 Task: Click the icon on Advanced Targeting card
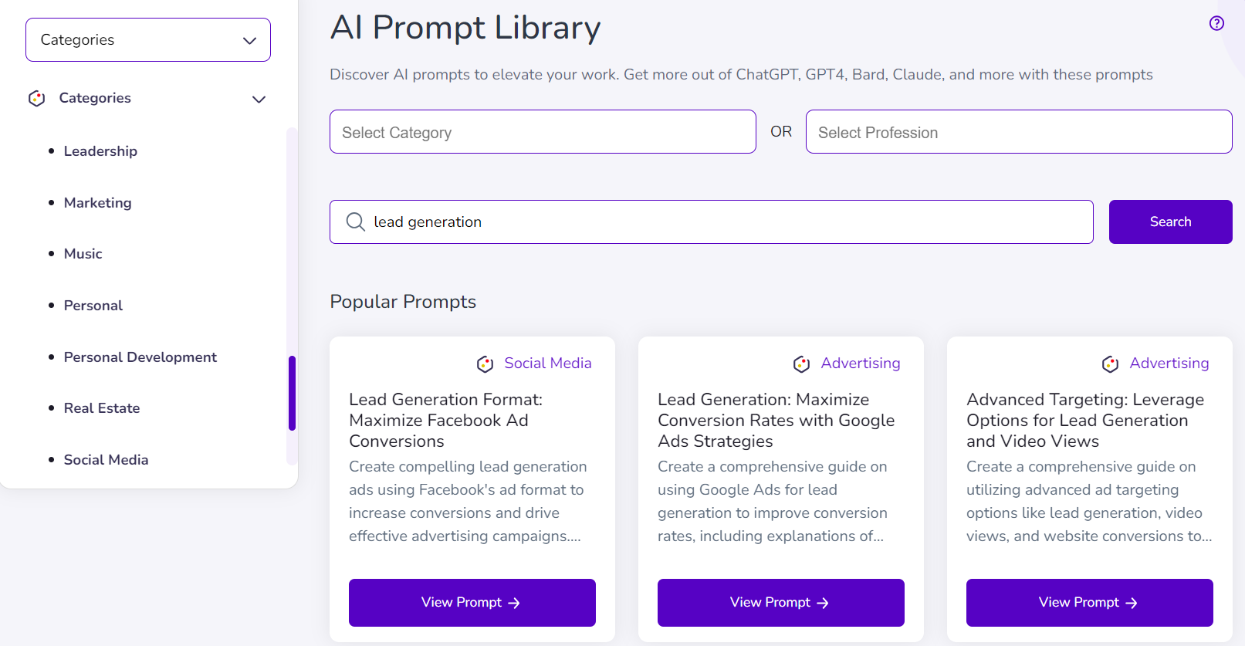(1110, 364)
